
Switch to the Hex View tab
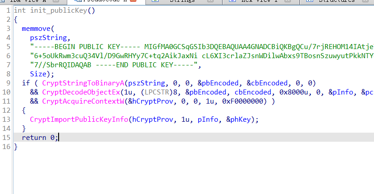(260, 1)
